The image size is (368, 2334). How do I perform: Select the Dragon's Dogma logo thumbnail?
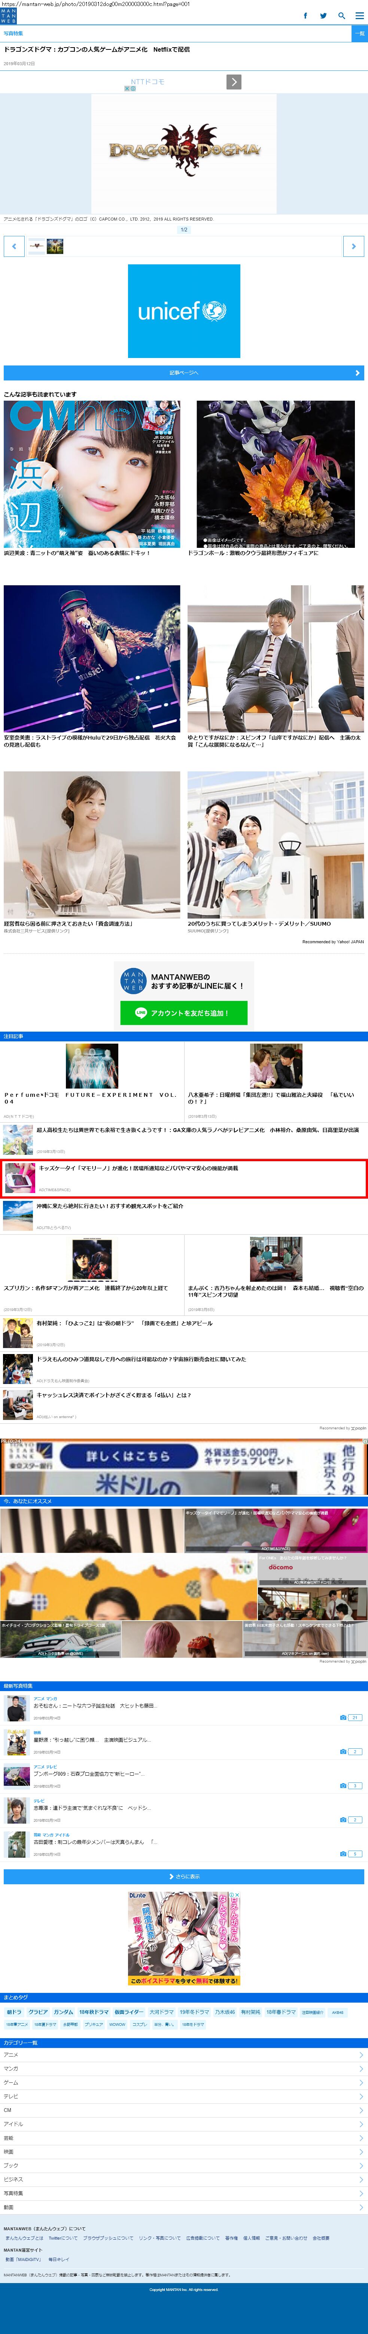pos(36,246)
